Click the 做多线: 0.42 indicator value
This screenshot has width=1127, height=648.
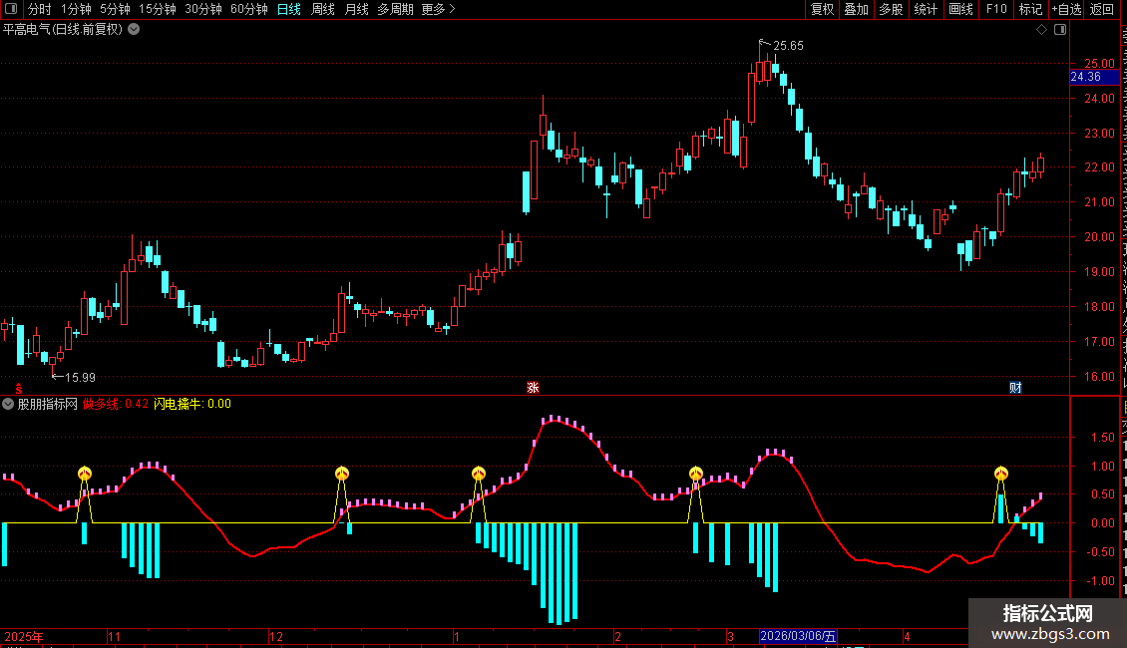115,405
